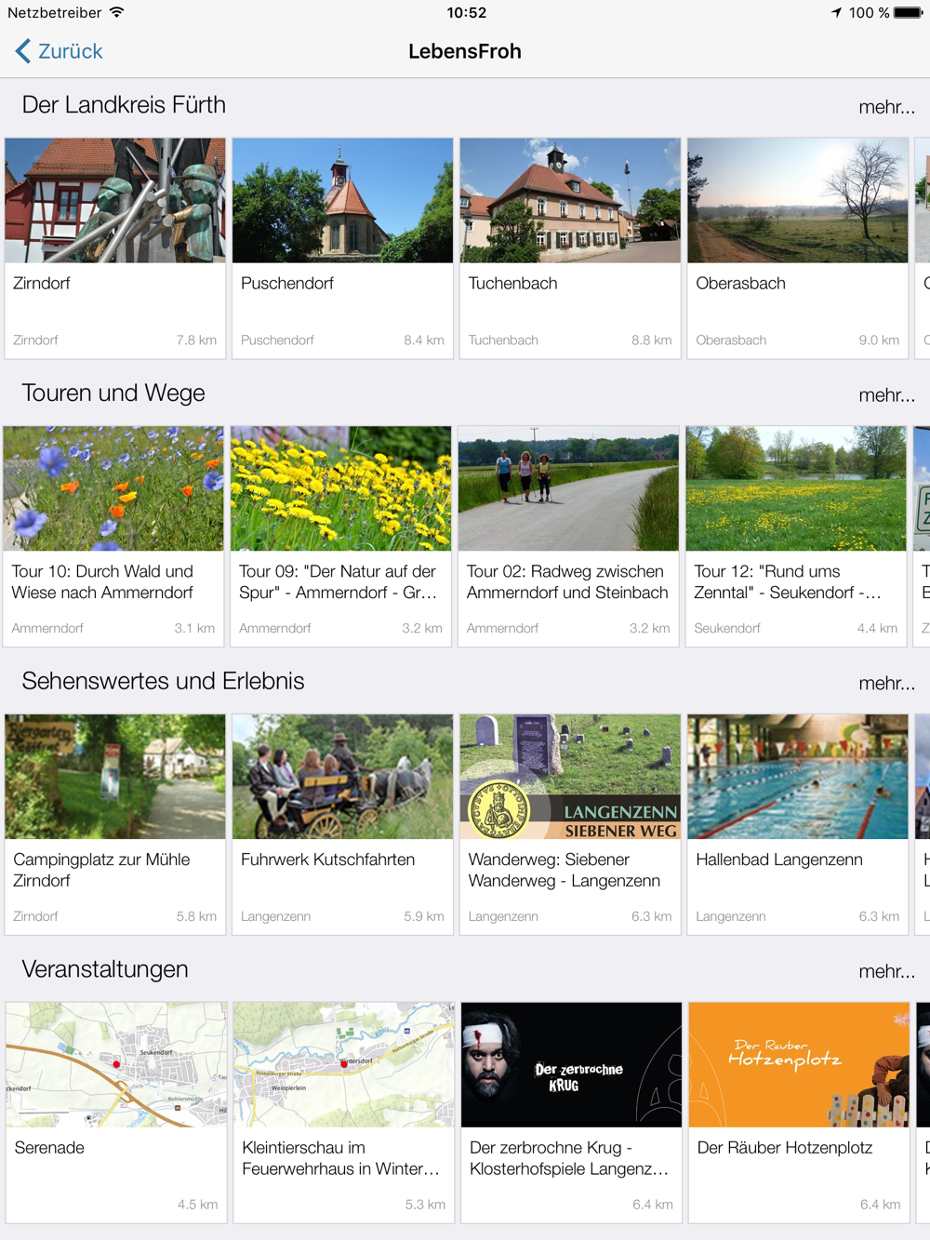Tap the back chevron icon
This screenshot has width=930, height=1240.
23,51
